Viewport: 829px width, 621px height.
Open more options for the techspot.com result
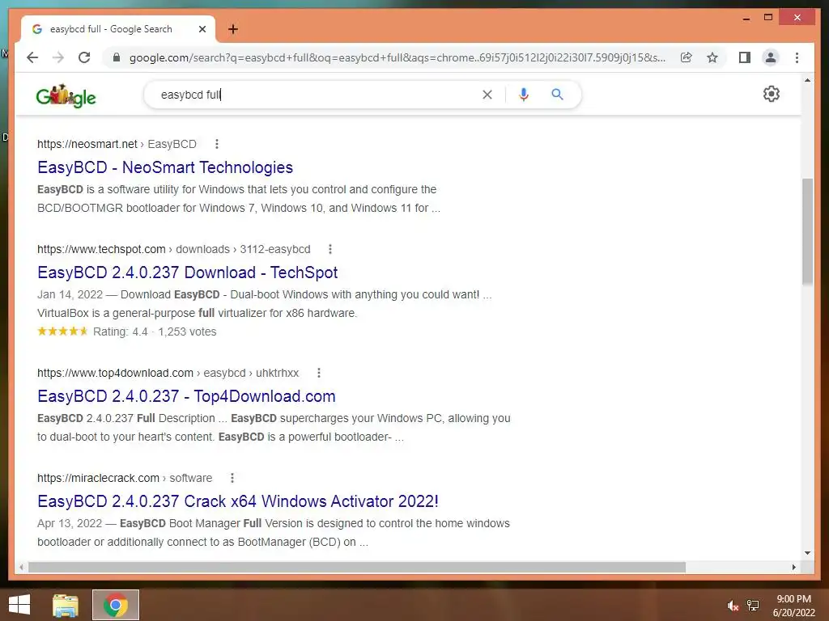(x=330, y=249)
